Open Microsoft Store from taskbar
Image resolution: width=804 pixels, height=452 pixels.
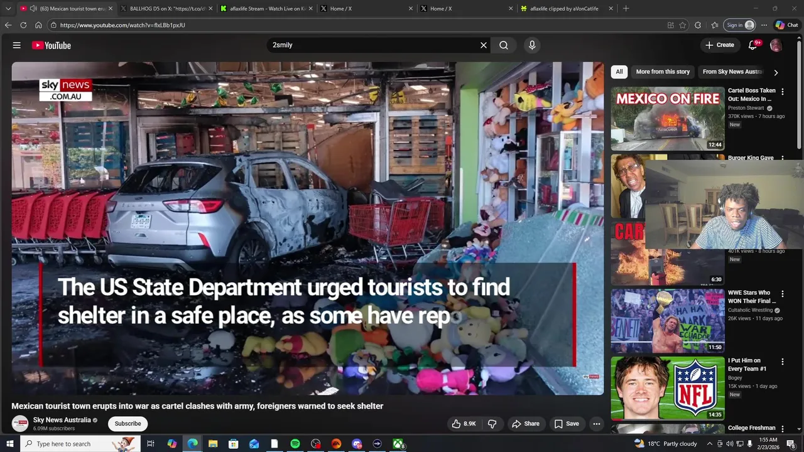234,444
